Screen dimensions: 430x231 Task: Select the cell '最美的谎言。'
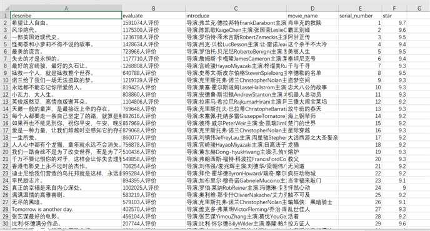click(66, 52)
